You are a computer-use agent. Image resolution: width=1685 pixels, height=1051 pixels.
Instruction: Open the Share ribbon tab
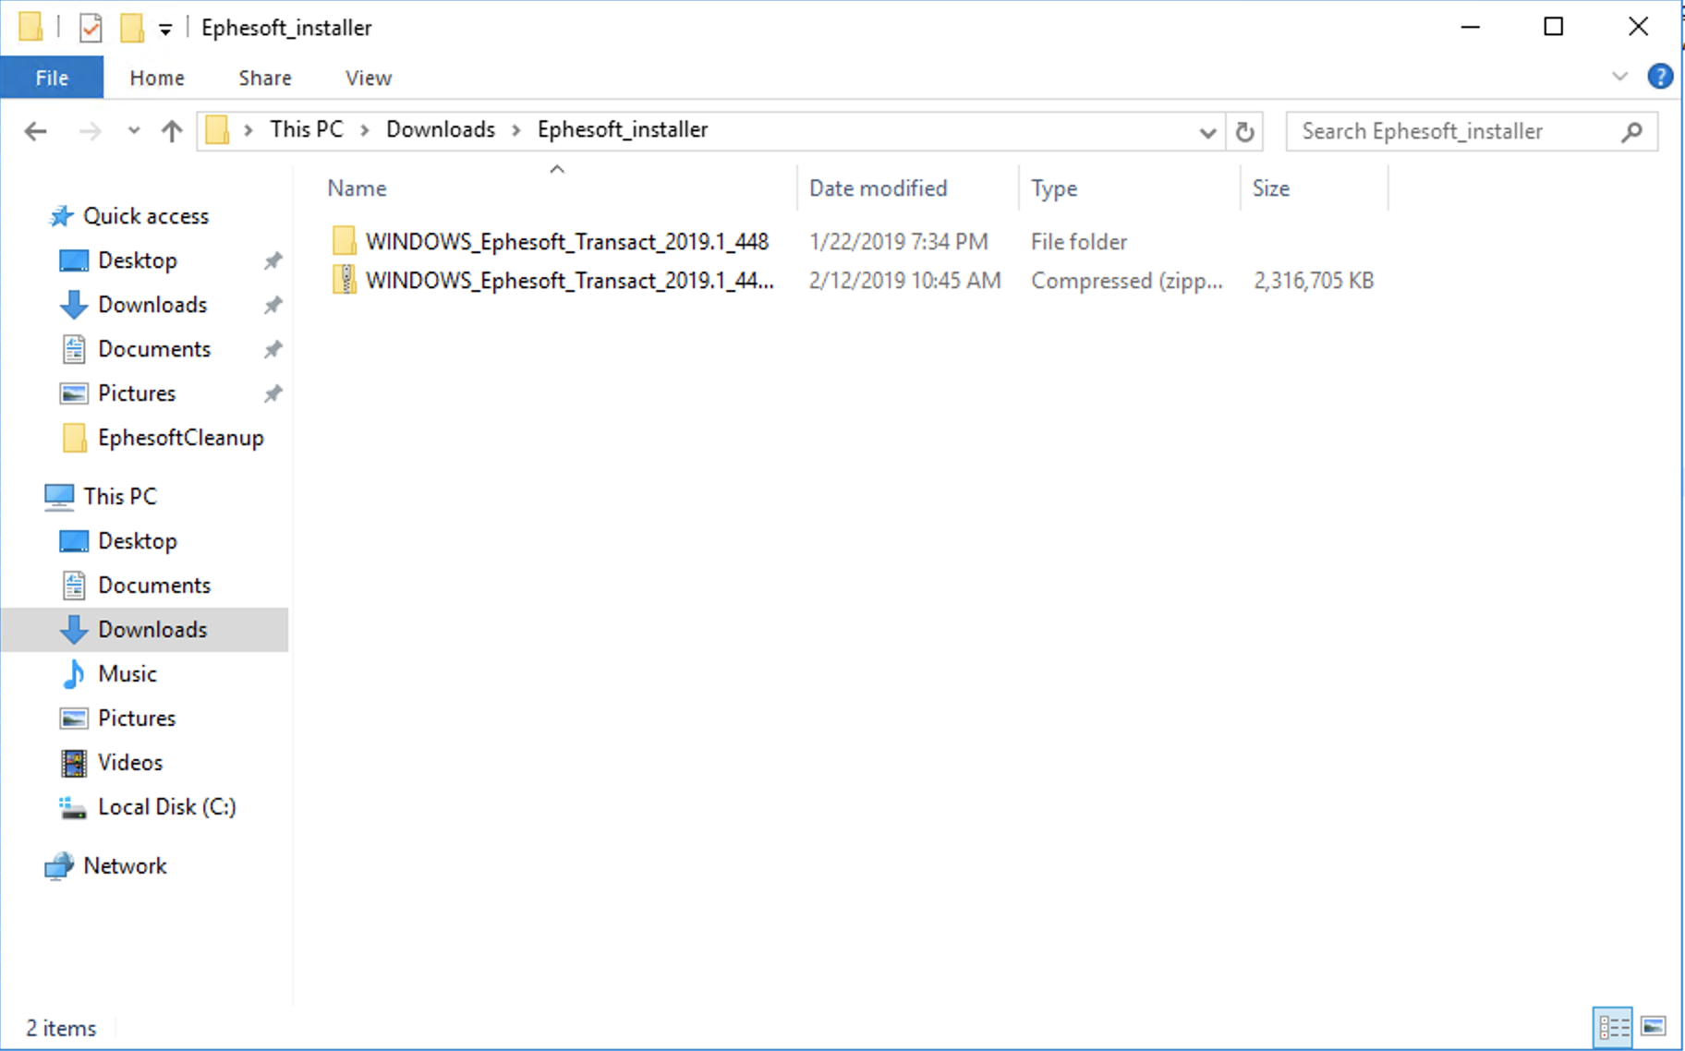265,78
